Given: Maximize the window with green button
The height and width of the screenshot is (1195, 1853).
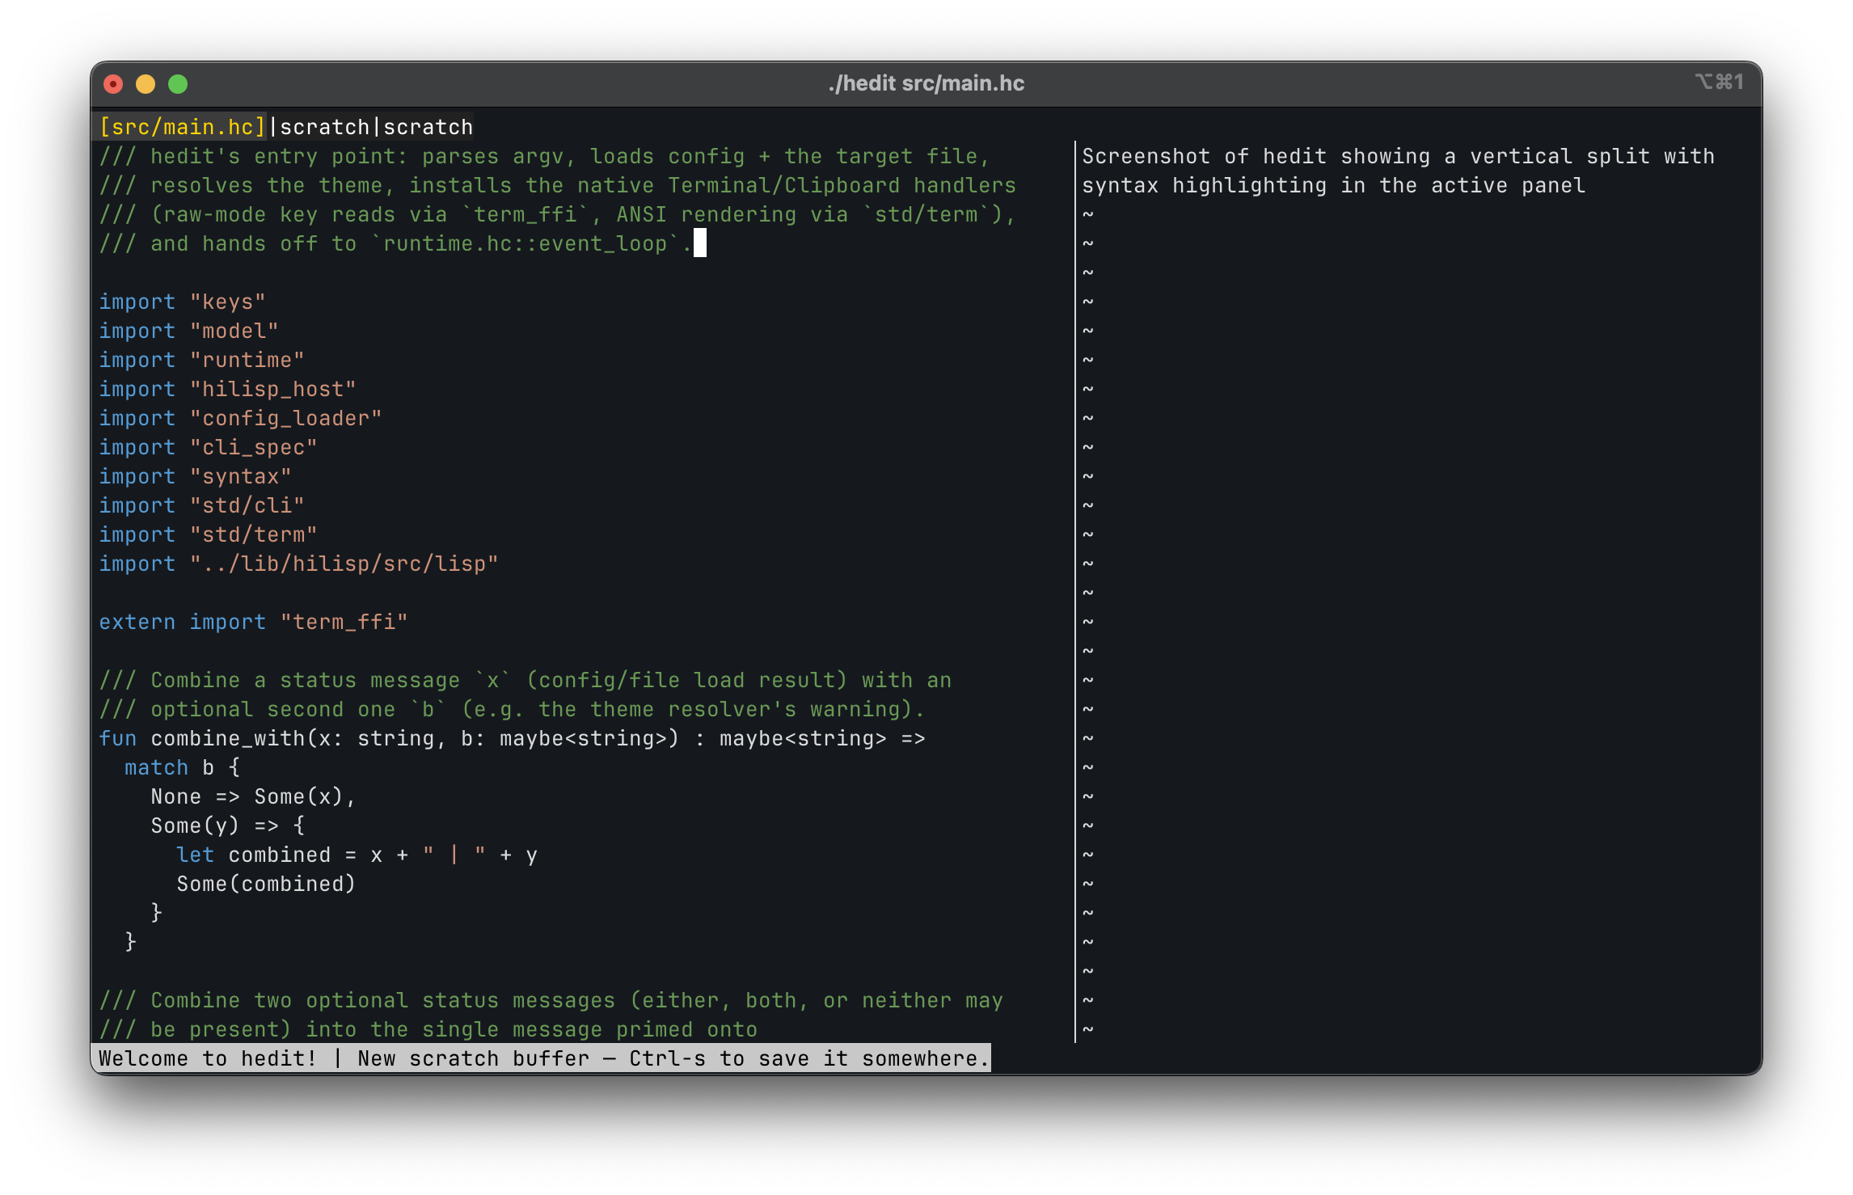Looking at the screenshot, I should 178,84.
